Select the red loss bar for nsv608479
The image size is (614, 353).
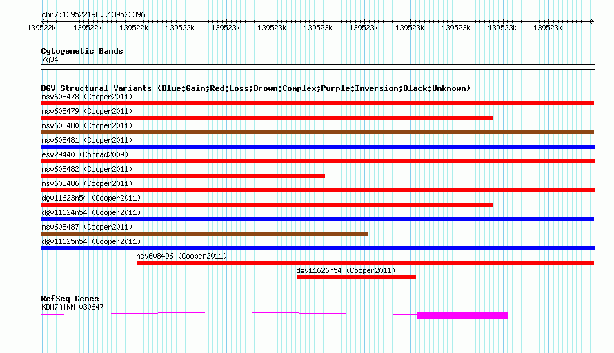click(267, 118)
